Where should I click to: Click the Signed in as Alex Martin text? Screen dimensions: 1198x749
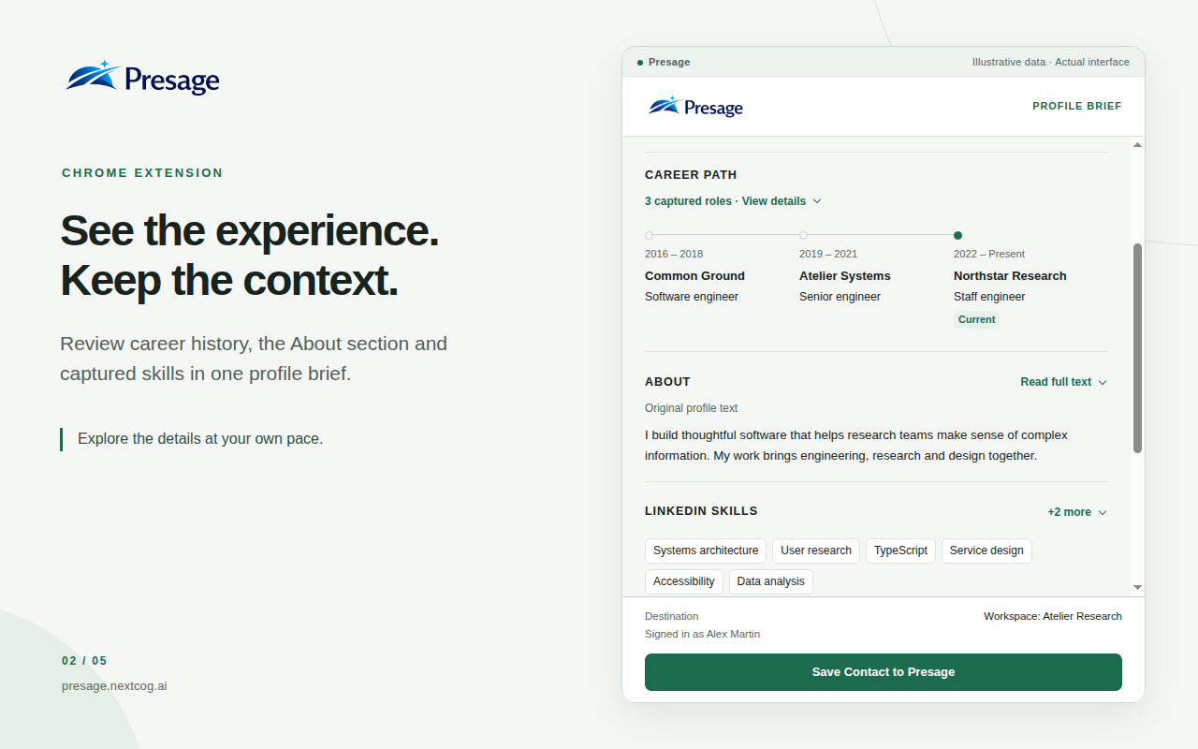tap(703, 634)
